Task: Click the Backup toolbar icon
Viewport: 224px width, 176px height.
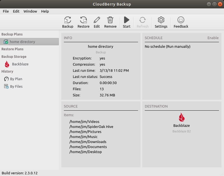Action: 67,20
